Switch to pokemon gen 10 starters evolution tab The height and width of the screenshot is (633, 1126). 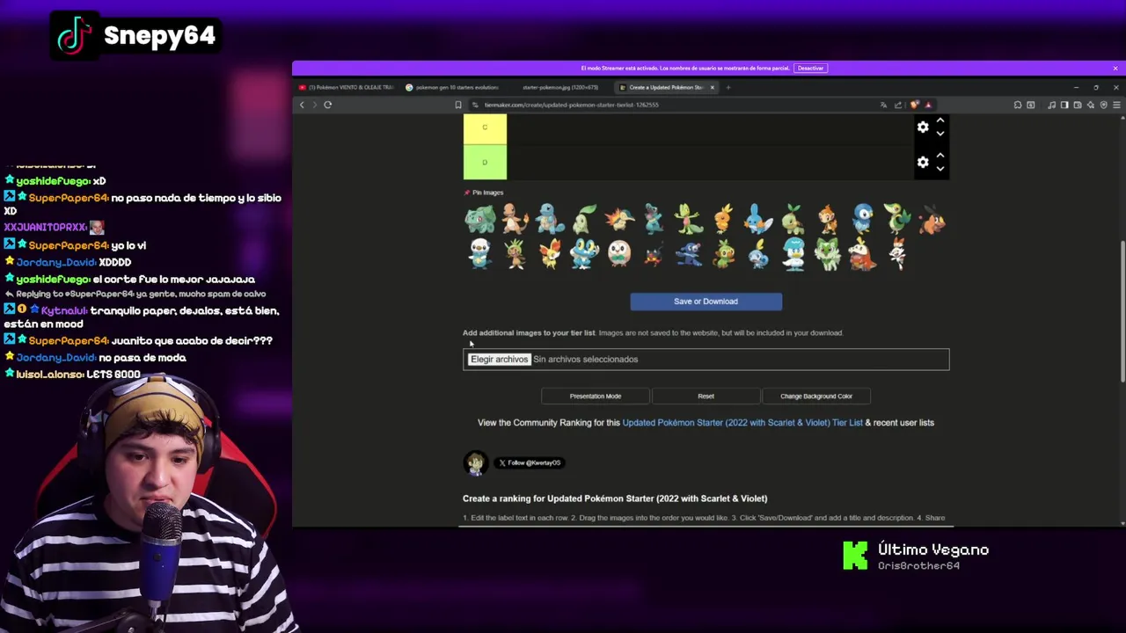tap(454, 87)
